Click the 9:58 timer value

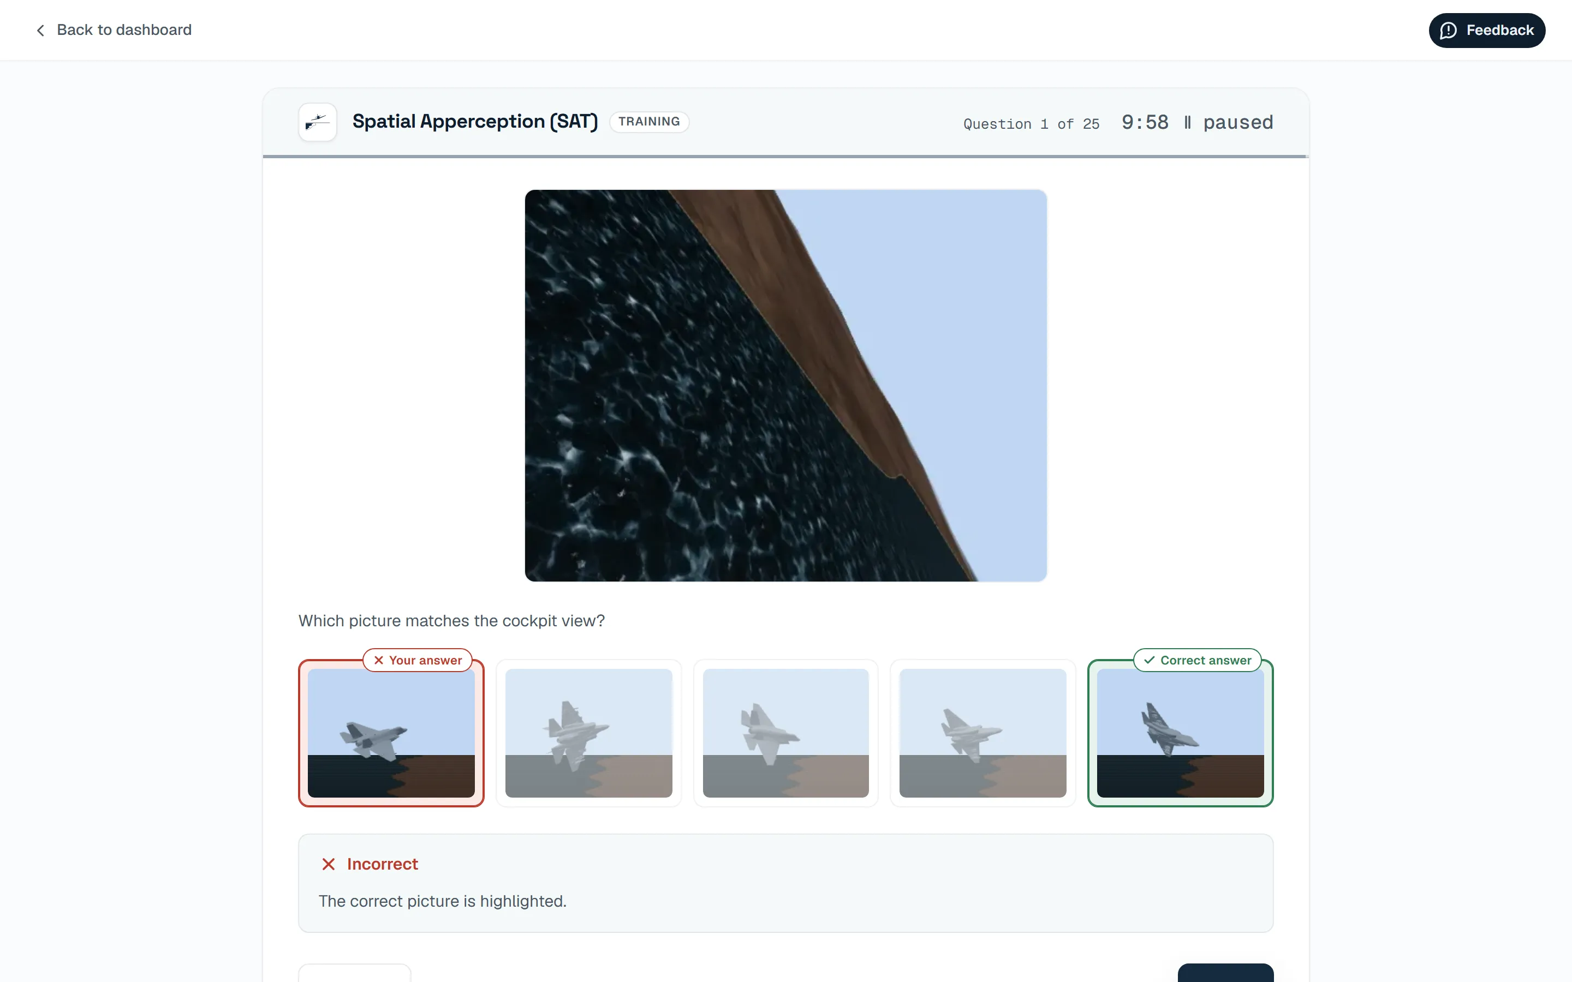tap(1145, 123)
